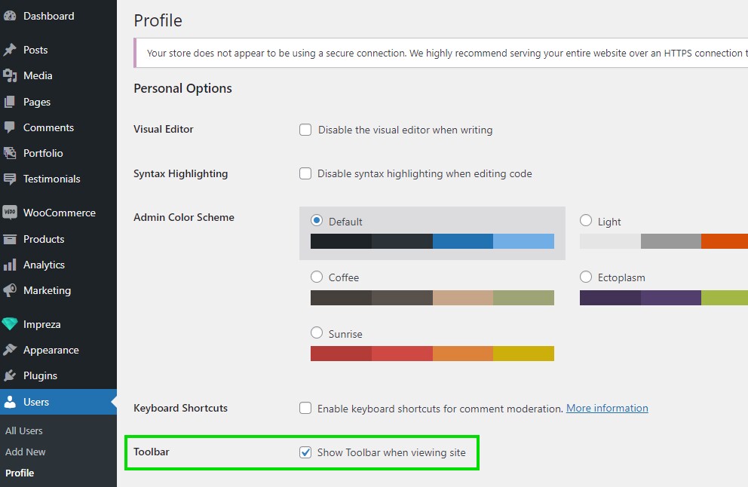Select the Analytics chart icon
Viewport: 748px width, 487px height.
[x=11, y=265]
